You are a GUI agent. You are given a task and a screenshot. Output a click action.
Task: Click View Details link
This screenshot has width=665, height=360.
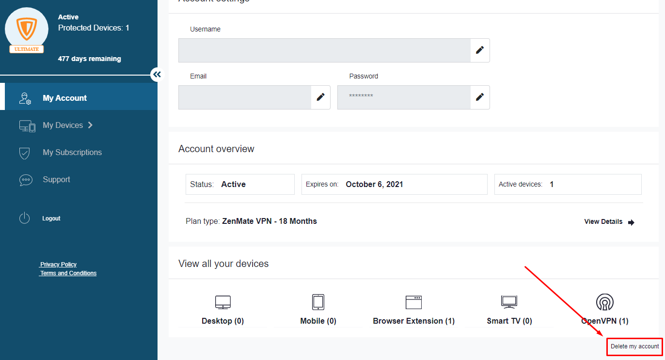click(603, 221)
